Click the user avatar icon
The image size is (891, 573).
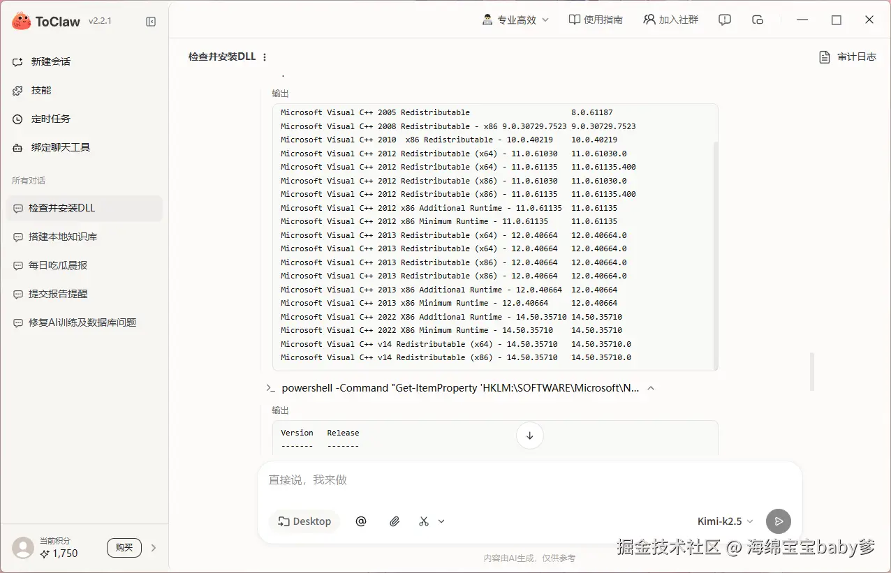[23, 548]
